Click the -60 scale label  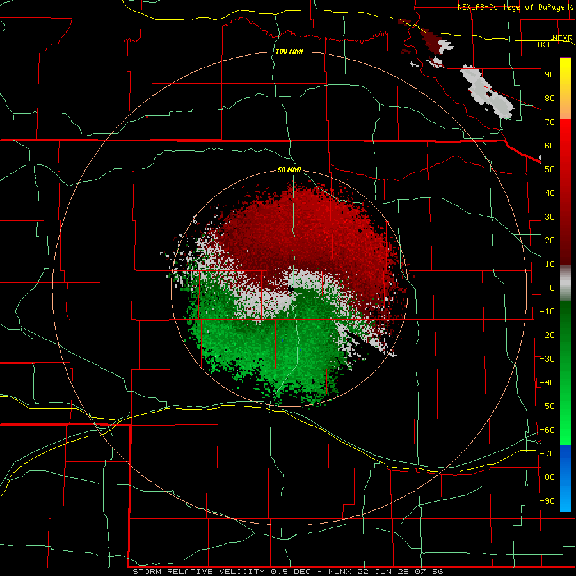coord(547,430)
